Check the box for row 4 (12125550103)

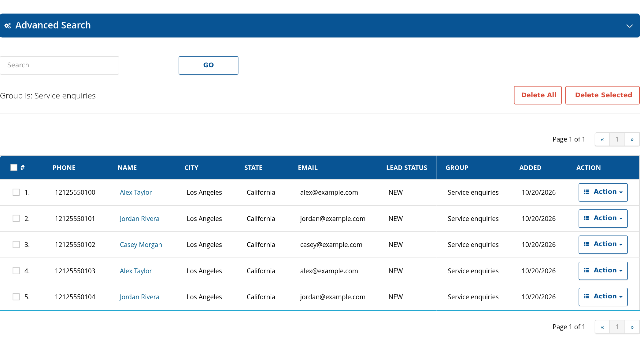click(16, 271)
